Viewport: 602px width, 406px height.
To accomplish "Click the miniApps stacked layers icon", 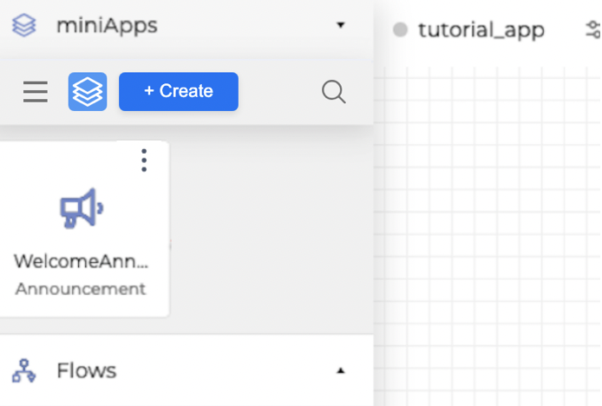I will pos(24,26).
